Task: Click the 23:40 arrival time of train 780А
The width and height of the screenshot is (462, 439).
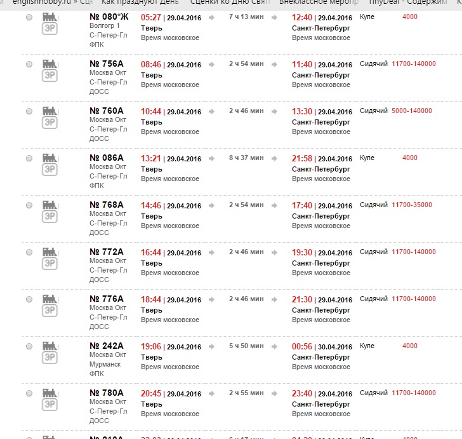Action: point(302,393)
